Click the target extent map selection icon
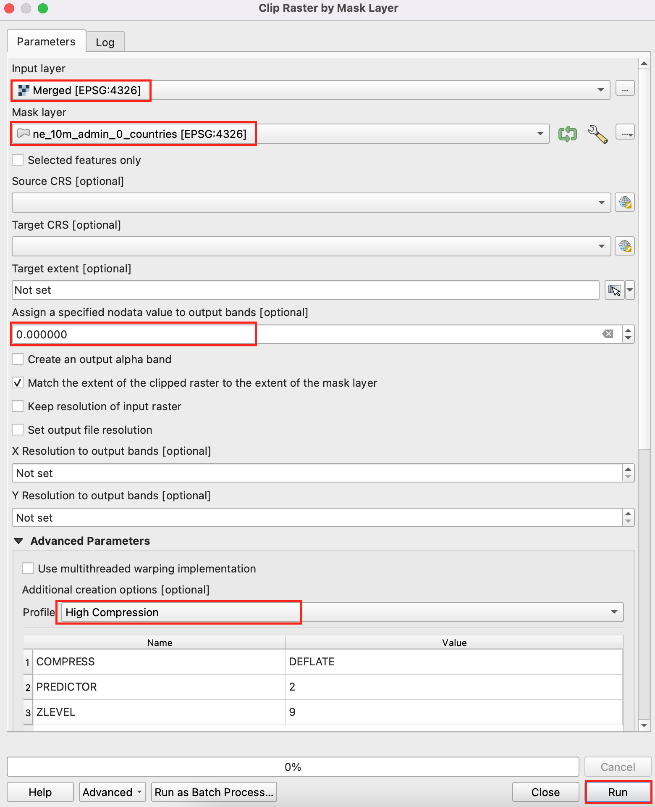This screenshot has width=655, height=807. (614, 290)
